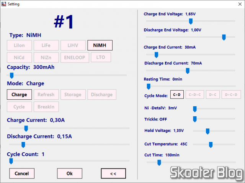The height and width of the screenshot is (183, 245).
Task: Select the NiCd battery type
Action: coord(19,58)
